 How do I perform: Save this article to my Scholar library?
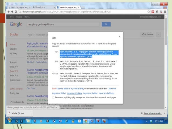pos(70,89)
